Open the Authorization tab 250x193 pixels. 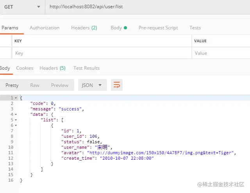click(45, 28)
